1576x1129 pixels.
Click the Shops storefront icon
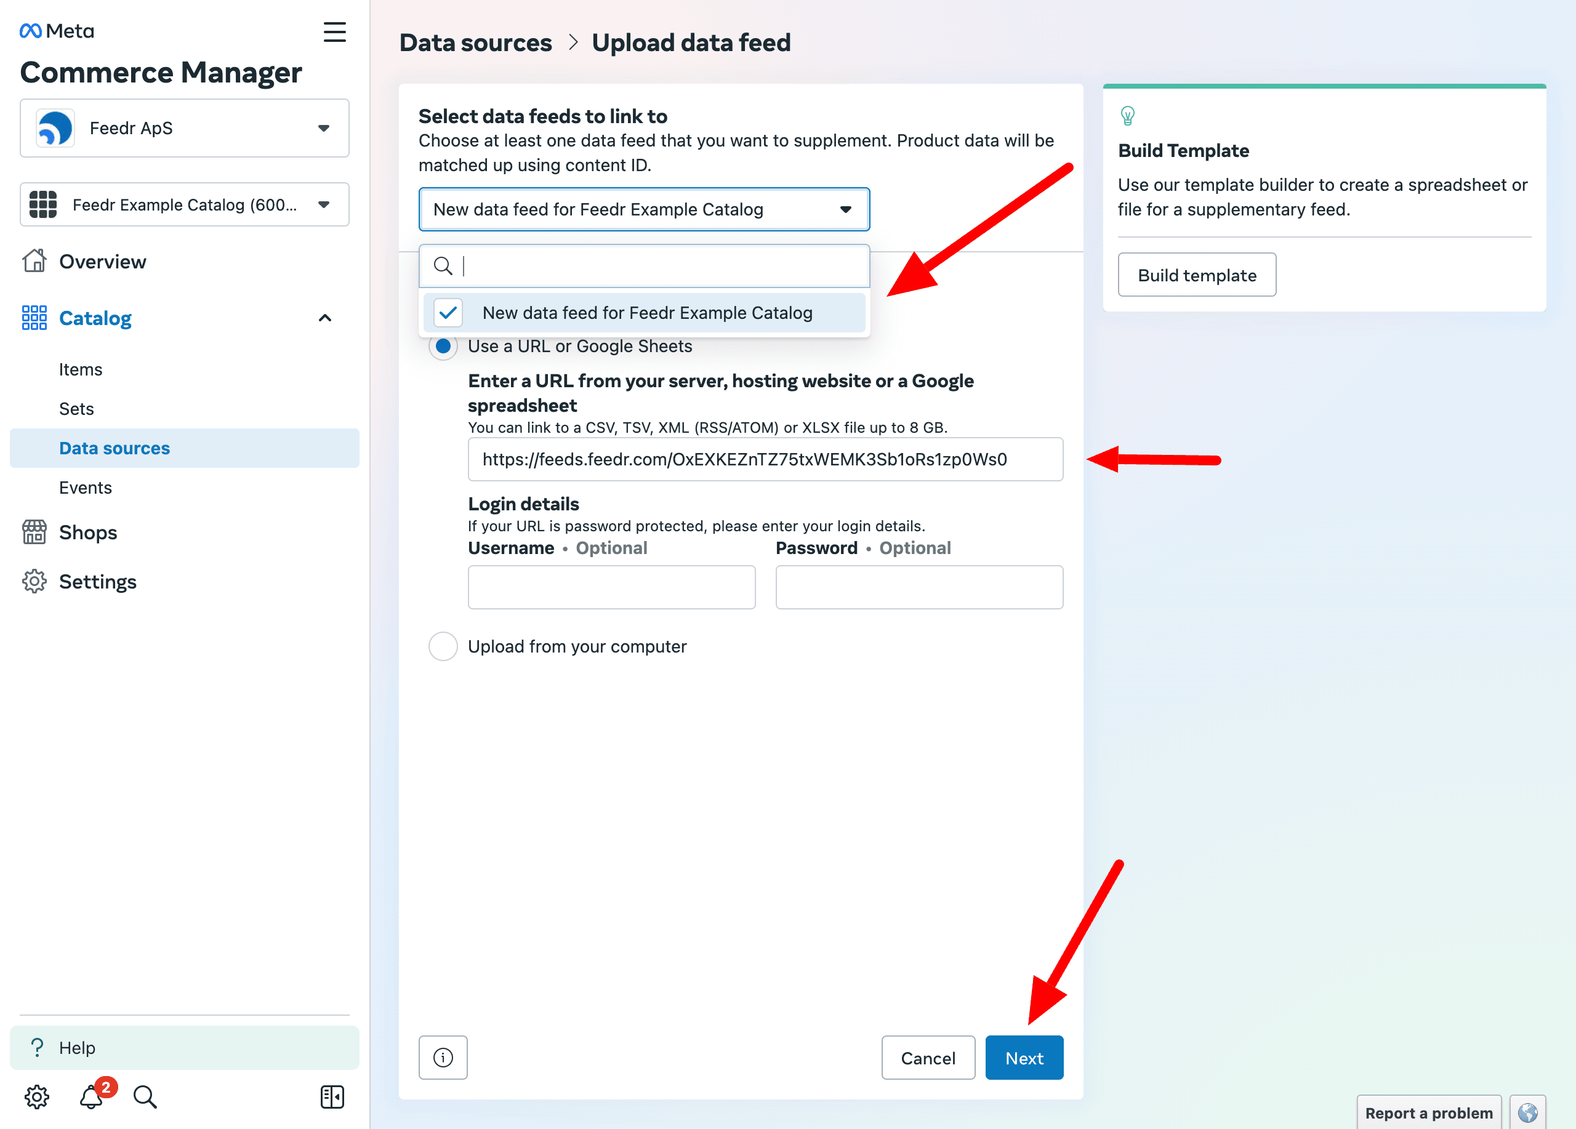pyautogui.click(x=34, y=532)
